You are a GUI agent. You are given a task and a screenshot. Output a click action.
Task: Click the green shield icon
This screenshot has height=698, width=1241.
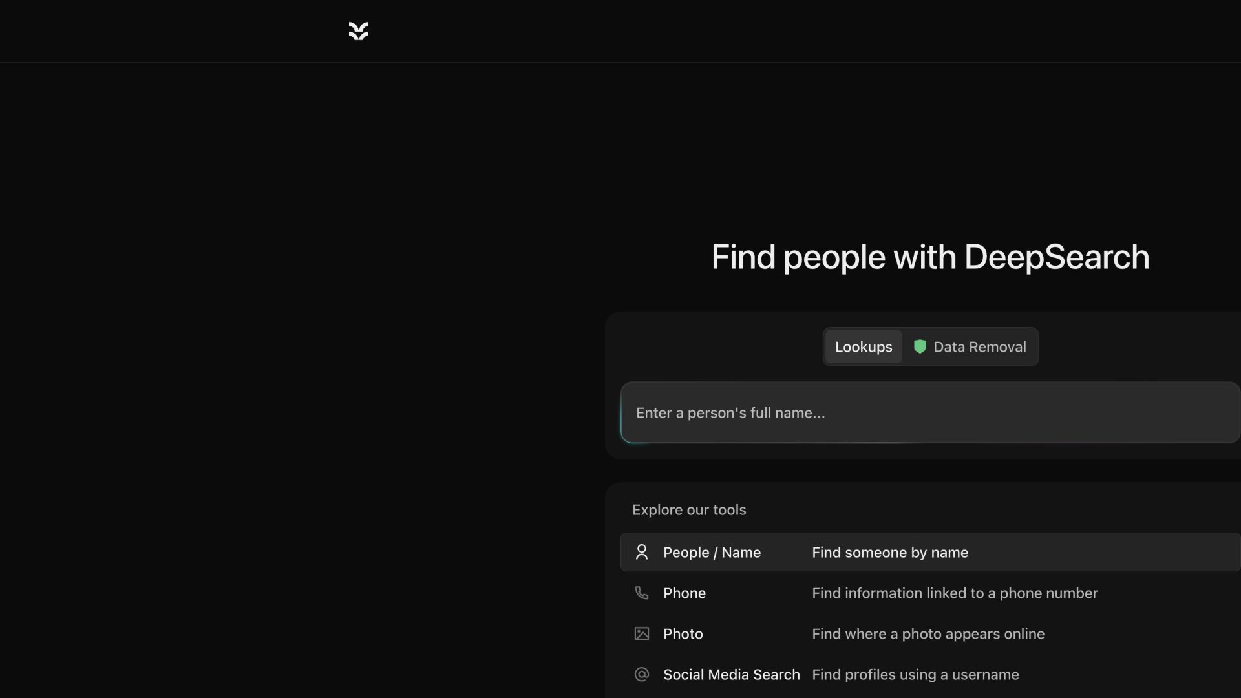(x=920, y=347)
